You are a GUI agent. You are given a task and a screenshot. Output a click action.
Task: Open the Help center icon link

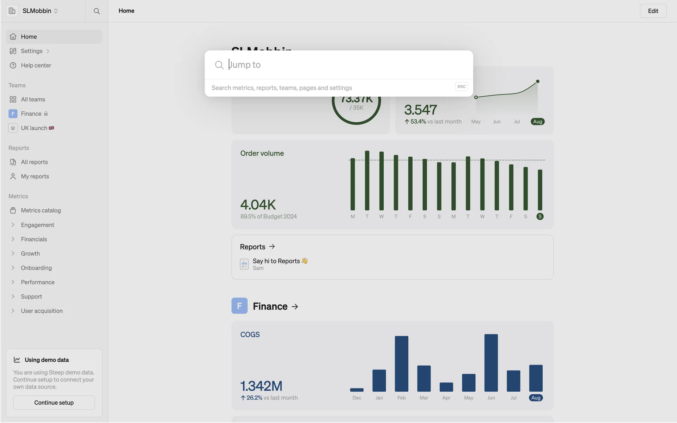pos(13,65)
